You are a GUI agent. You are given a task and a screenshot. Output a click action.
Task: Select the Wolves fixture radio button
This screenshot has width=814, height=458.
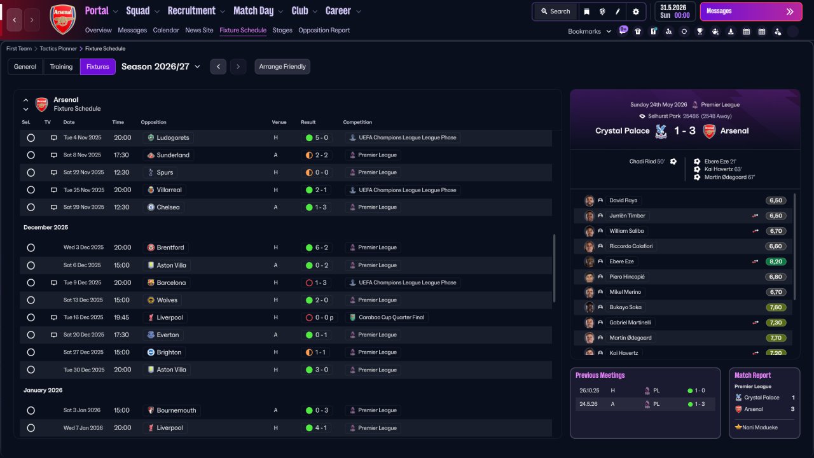pyautogui.click(x=31, y=300)
